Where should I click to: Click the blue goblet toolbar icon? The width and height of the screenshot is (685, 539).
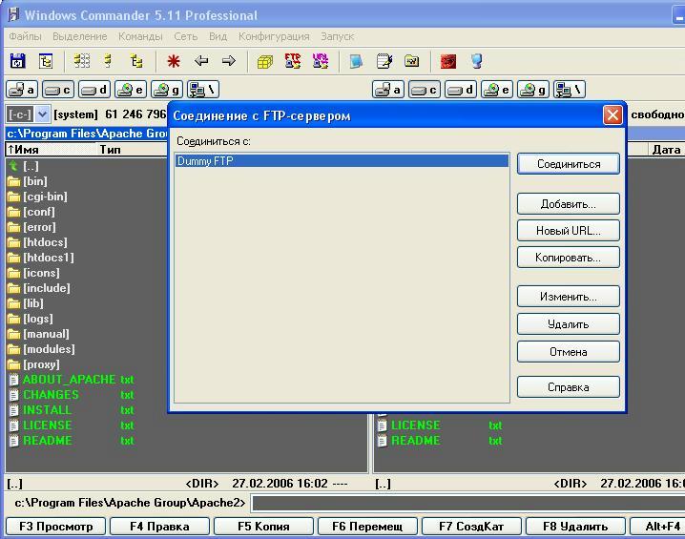(477, 61)
